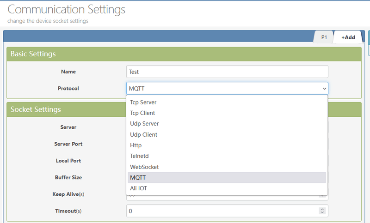Increase the Timeout value with up arrow
This screenshot has height=223, width=370.
pos(322,209)
